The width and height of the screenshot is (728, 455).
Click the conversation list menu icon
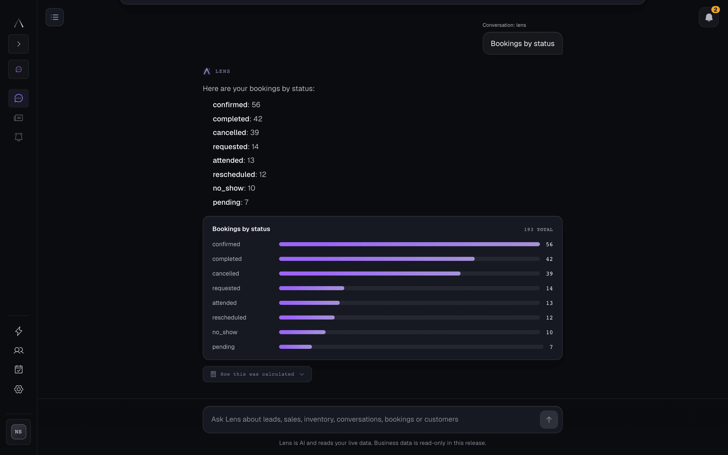click(x=54, y=17)
